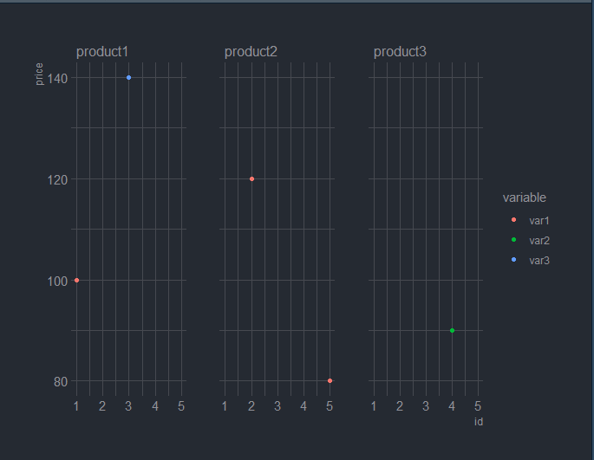Image resolution: width=594 pixels, height=460 pixels.
Task: Click the blue var3 point in product1
Action: point(129,78)
